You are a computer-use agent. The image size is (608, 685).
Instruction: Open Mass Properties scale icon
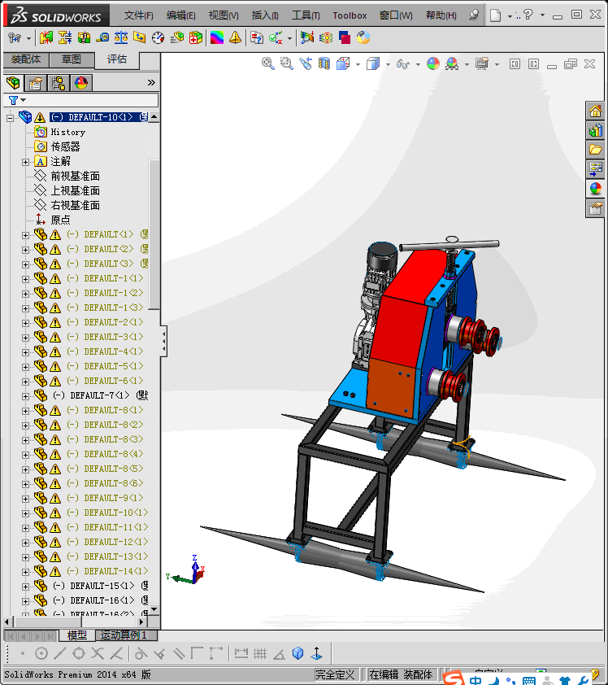click(x=121, y=38)
